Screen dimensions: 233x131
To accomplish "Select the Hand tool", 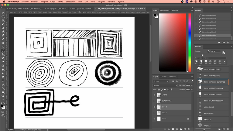I will point(3,92).
